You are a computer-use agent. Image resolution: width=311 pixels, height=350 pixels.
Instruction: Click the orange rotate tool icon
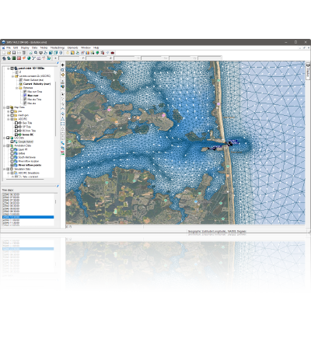coord(62,75)
